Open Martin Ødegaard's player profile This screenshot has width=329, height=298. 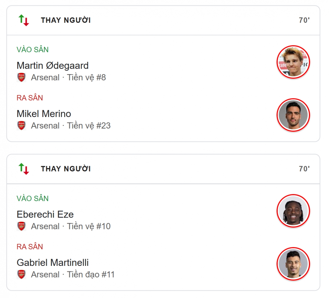[x=53, y=65]
